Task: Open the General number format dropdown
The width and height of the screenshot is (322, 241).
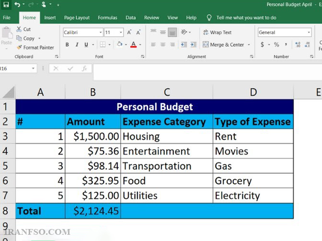Action: (309, 33)
